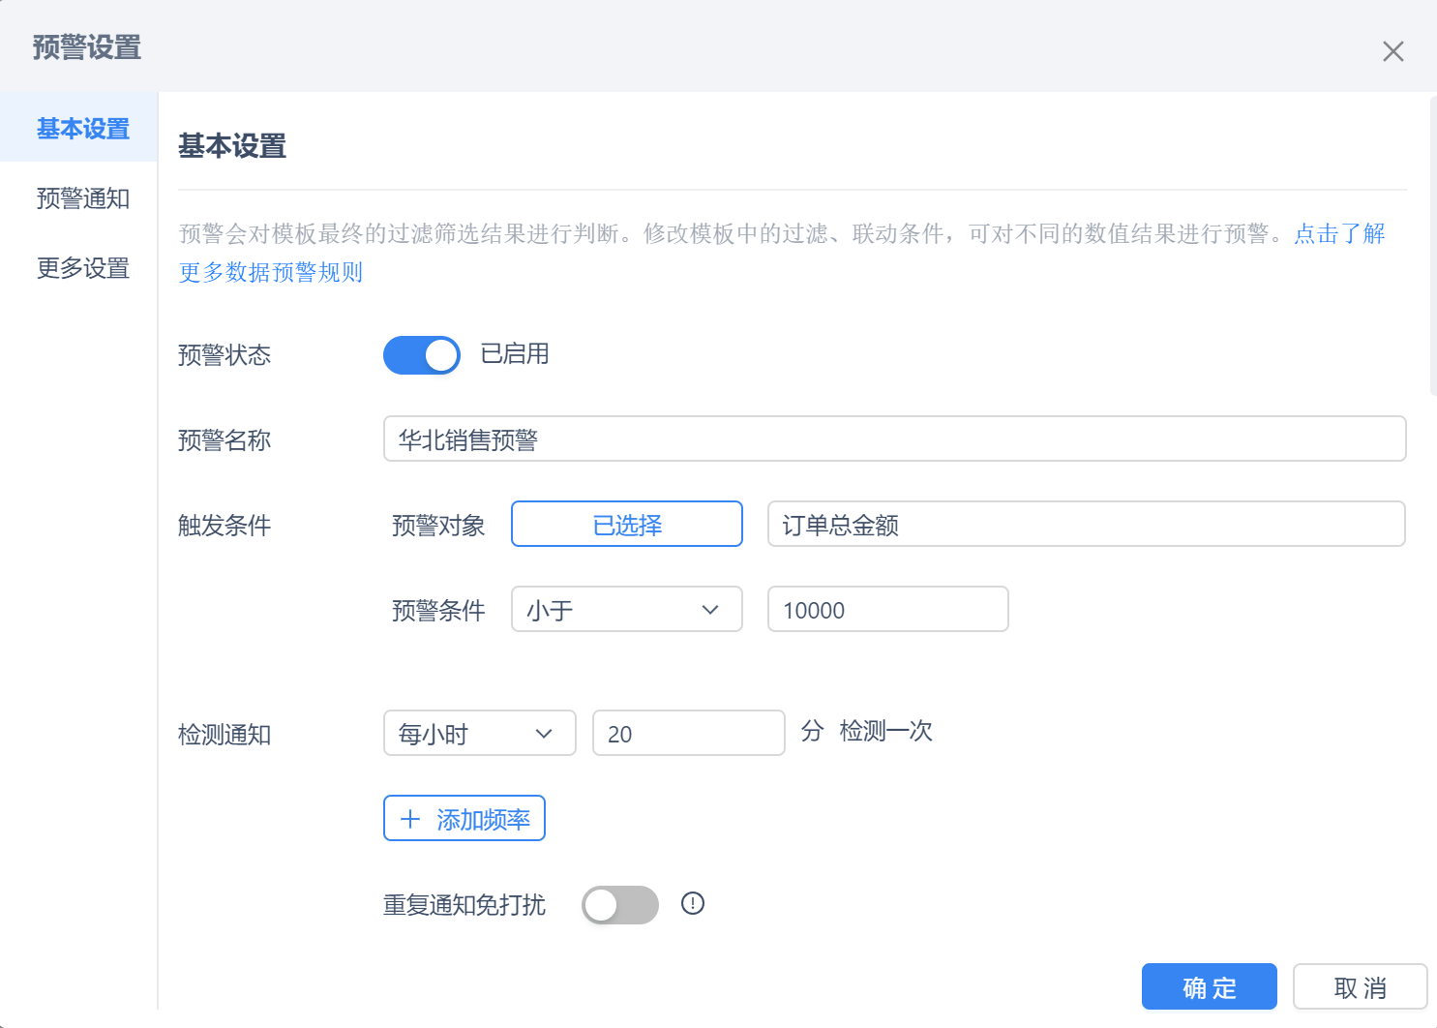Expand the 每小时 frequency dropdown
The width and height of the screenshot is (1437, 1028).
point(479,734)
